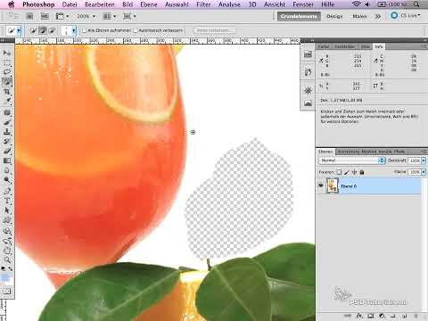
Task: Show more workspaces via double-arrow
Action: (x=377, y=16)
